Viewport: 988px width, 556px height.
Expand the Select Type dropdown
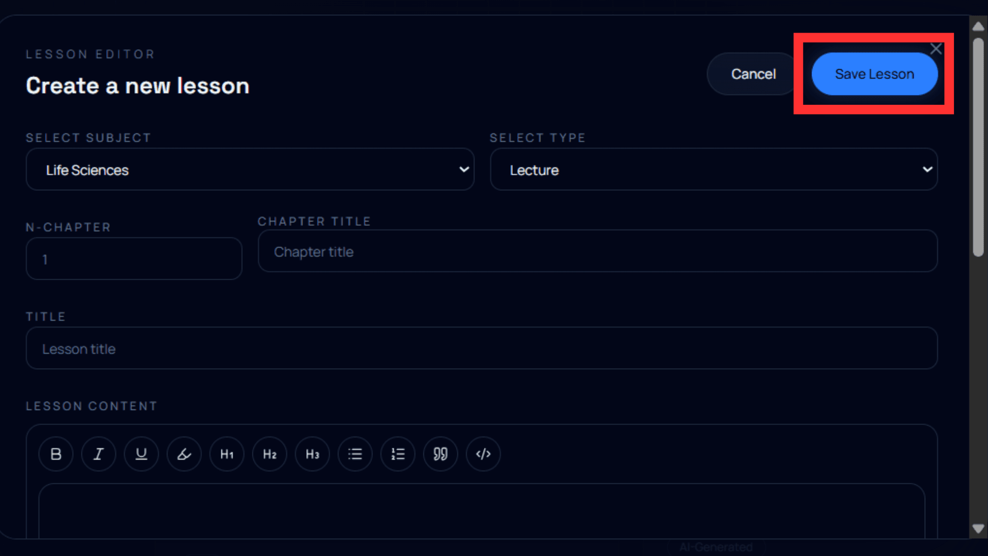[x=714, y=170]
